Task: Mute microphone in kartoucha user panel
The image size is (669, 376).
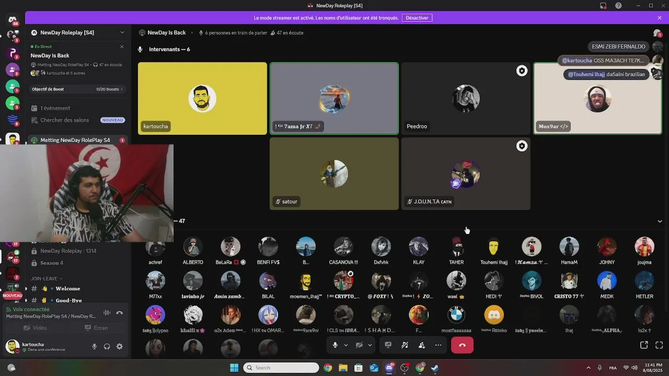Action: 95,346
